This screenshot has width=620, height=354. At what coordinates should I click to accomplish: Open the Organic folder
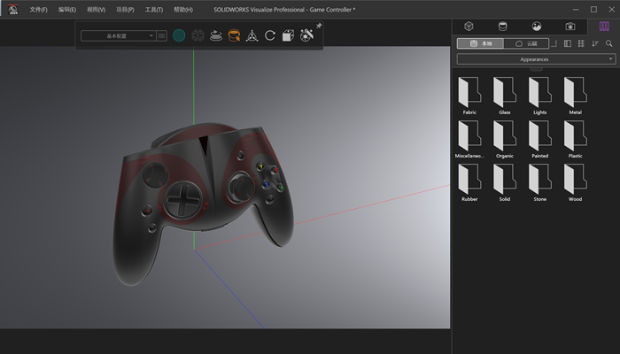[x=505, y=139]
